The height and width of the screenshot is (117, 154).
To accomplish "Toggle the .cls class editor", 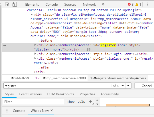I will click(81, 102).
